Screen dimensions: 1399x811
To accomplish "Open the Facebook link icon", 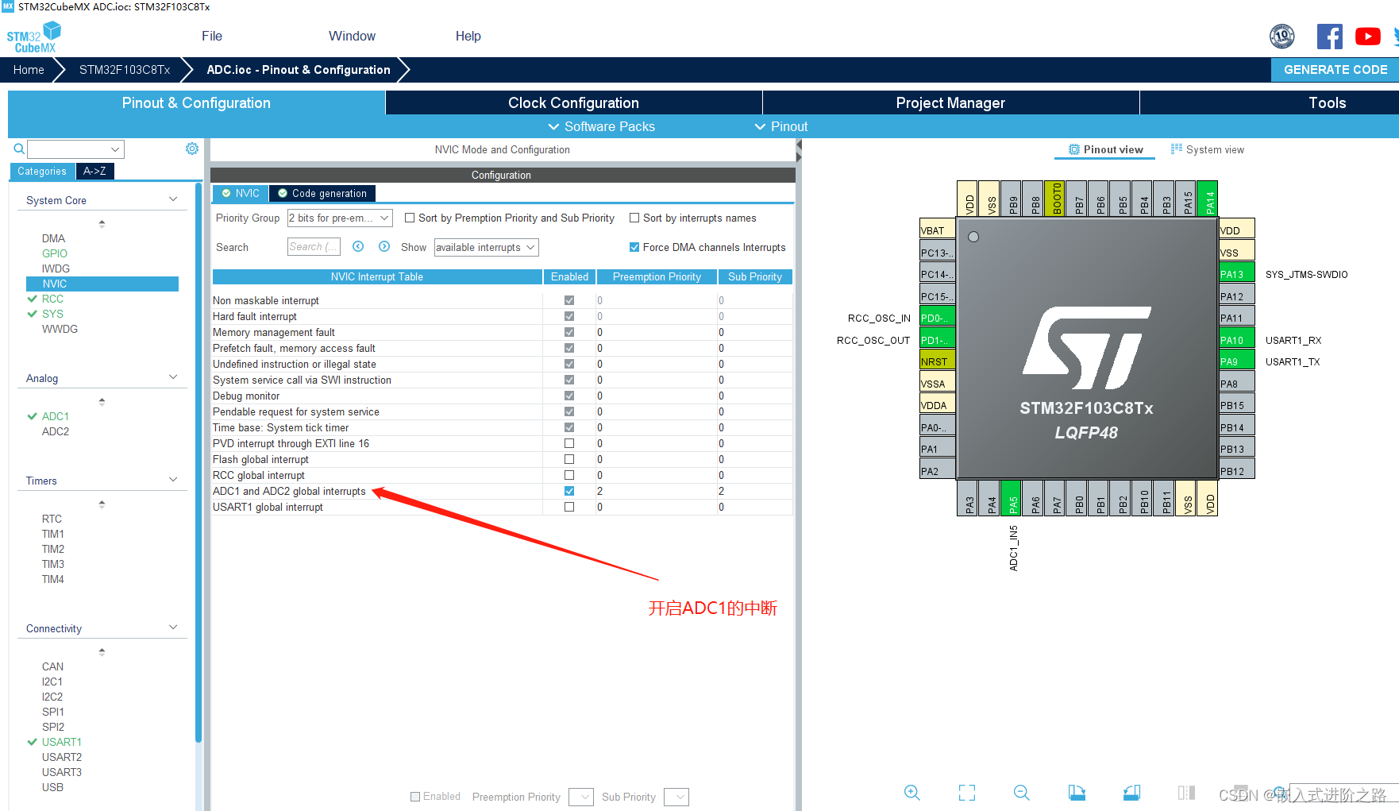I will [x=1330, y=37].
